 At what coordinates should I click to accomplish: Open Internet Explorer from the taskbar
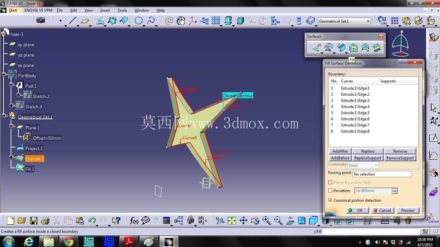pyautogui.click(x=29, y=242)
